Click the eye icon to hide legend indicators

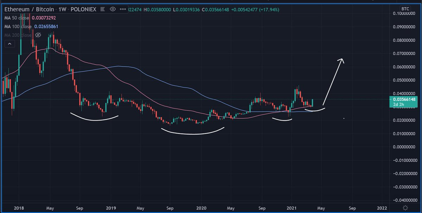(113, 10)
